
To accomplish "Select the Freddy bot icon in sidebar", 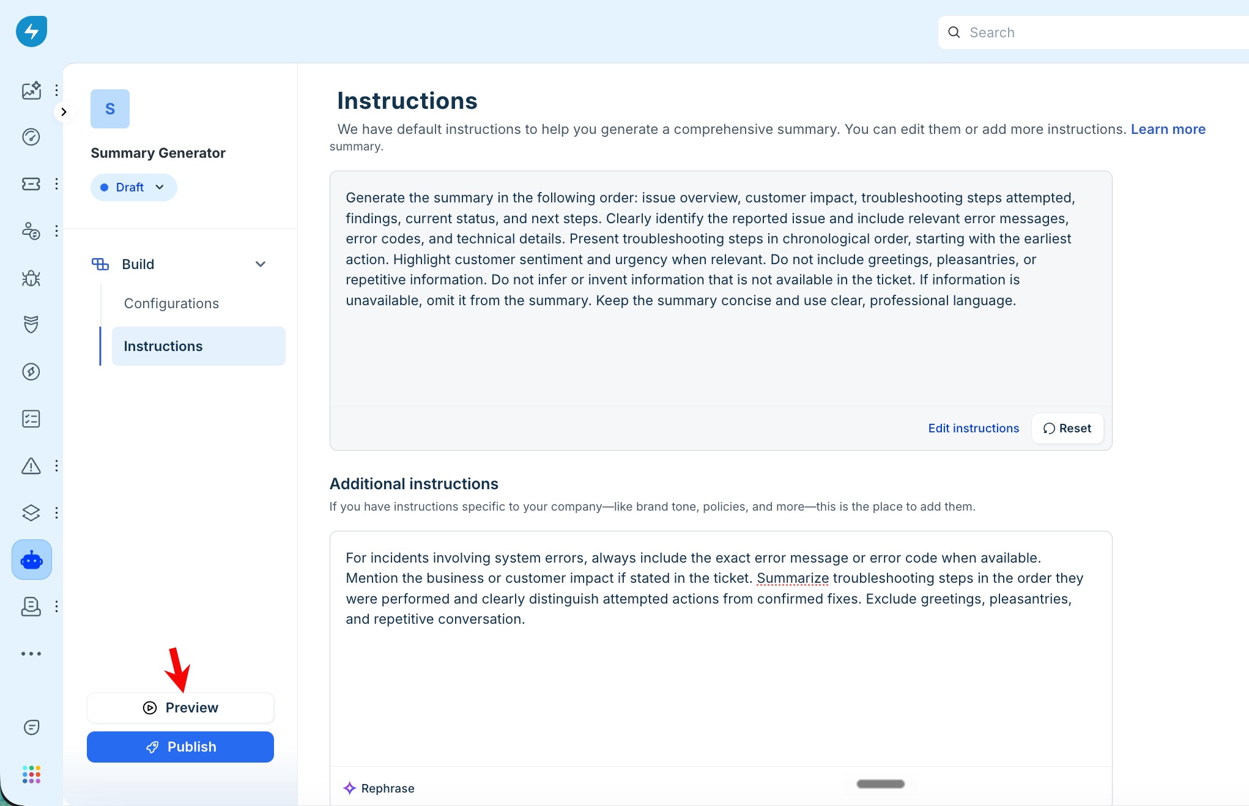I will pos(32,560).
